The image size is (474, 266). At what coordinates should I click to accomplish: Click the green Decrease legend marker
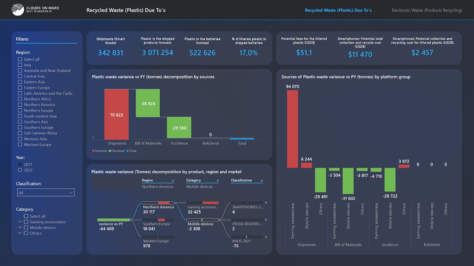(x=110, y=151)
